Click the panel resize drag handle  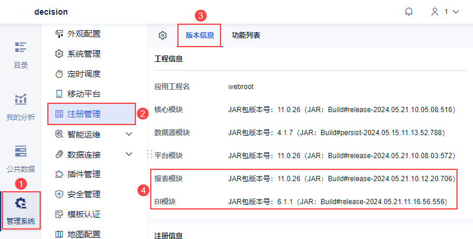[150, 154]
